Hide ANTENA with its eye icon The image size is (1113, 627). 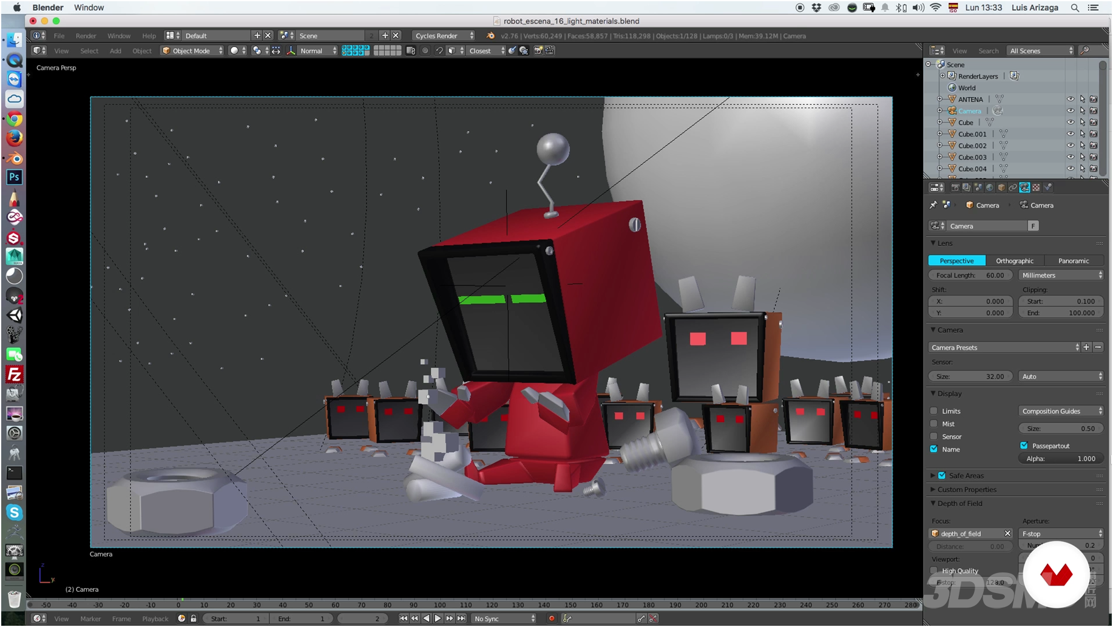(1071, 99)
